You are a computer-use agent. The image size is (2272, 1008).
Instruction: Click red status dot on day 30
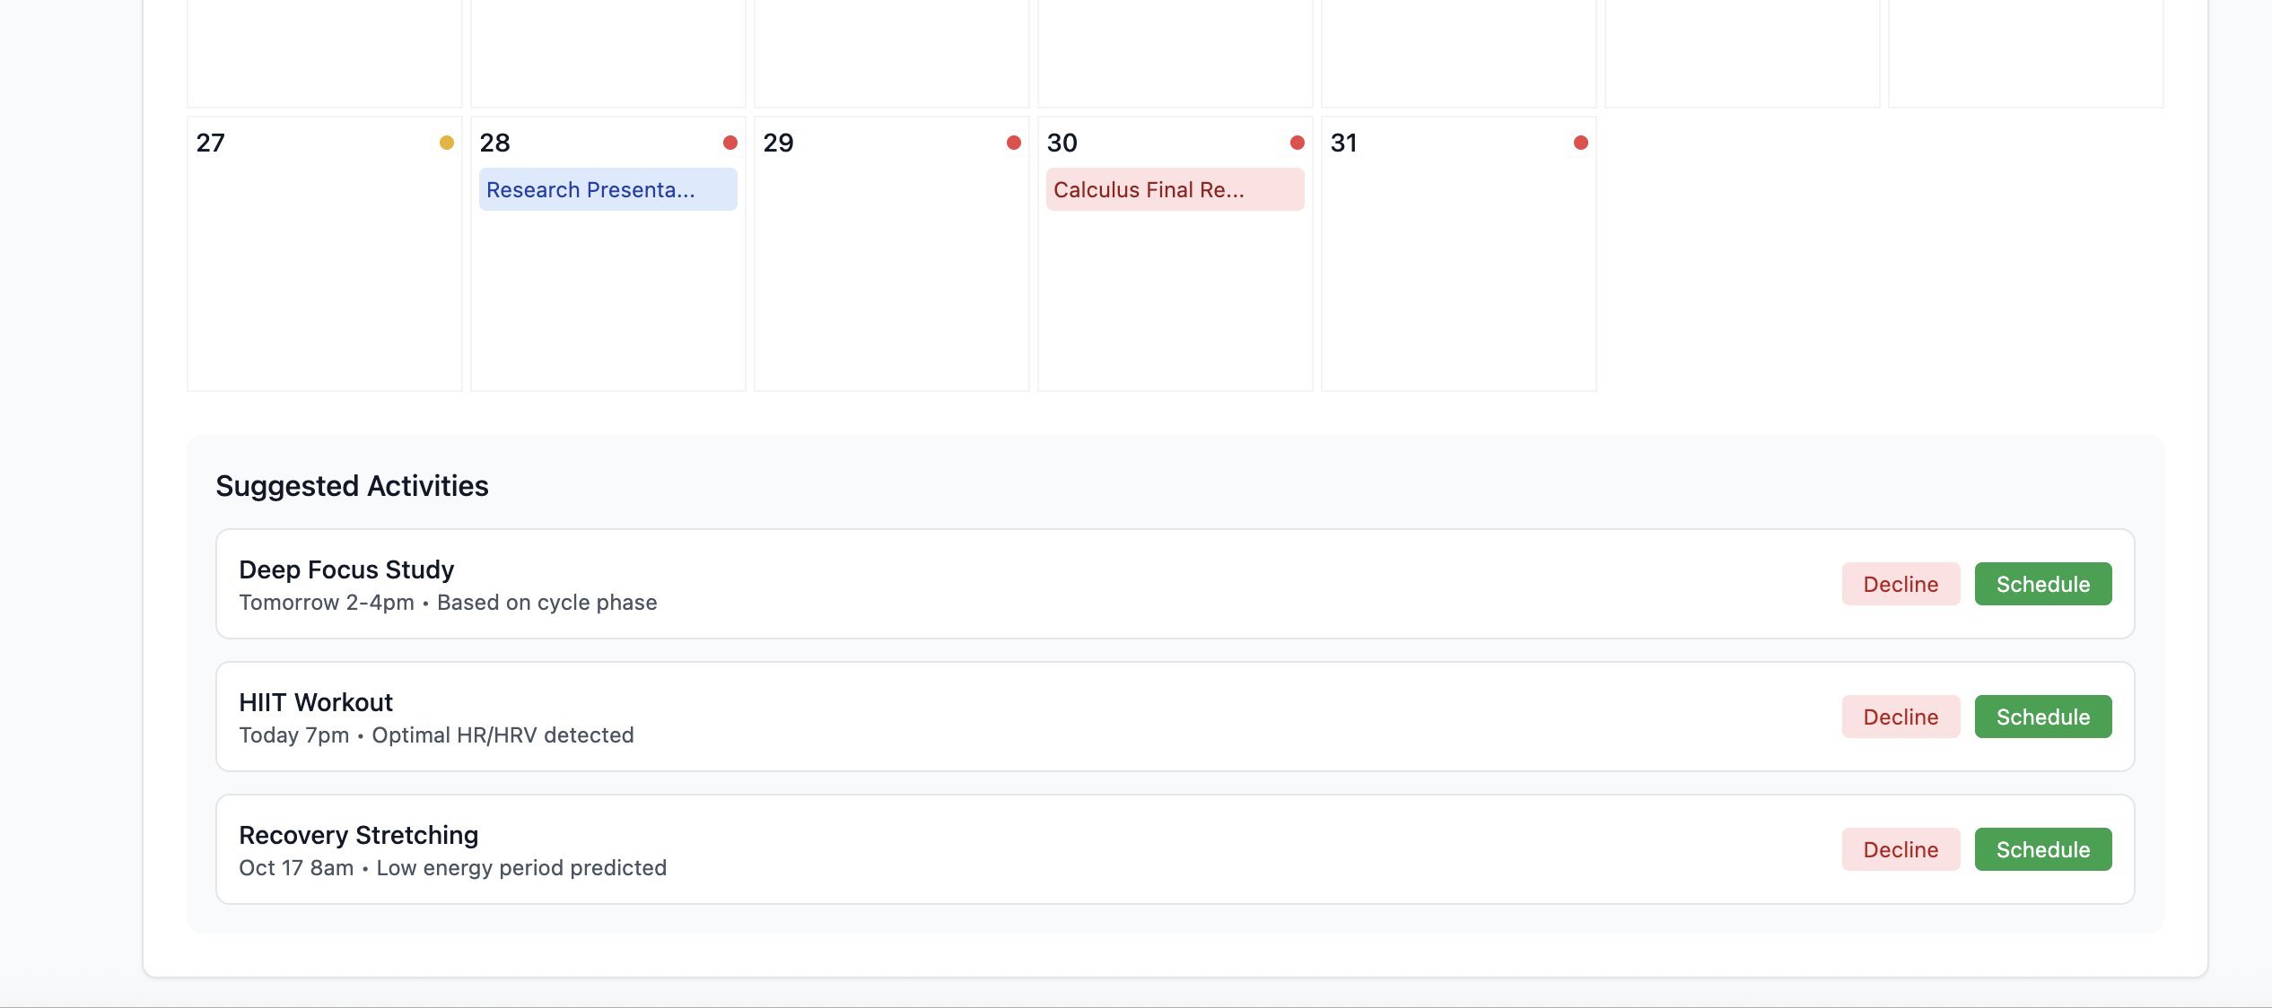pyautogui.click(x=1297, y=143)
